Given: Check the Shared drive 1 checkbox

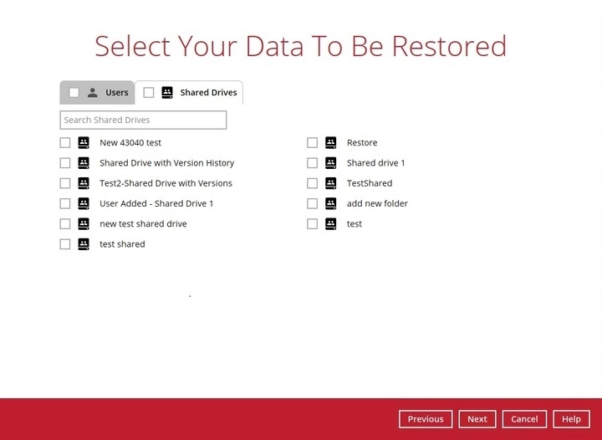Looking at the screenshot, I should coord(312,163).
